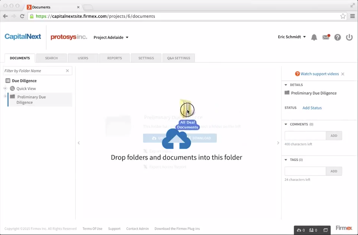Click the DOWNLOAD button

click(x=199, y=138)
